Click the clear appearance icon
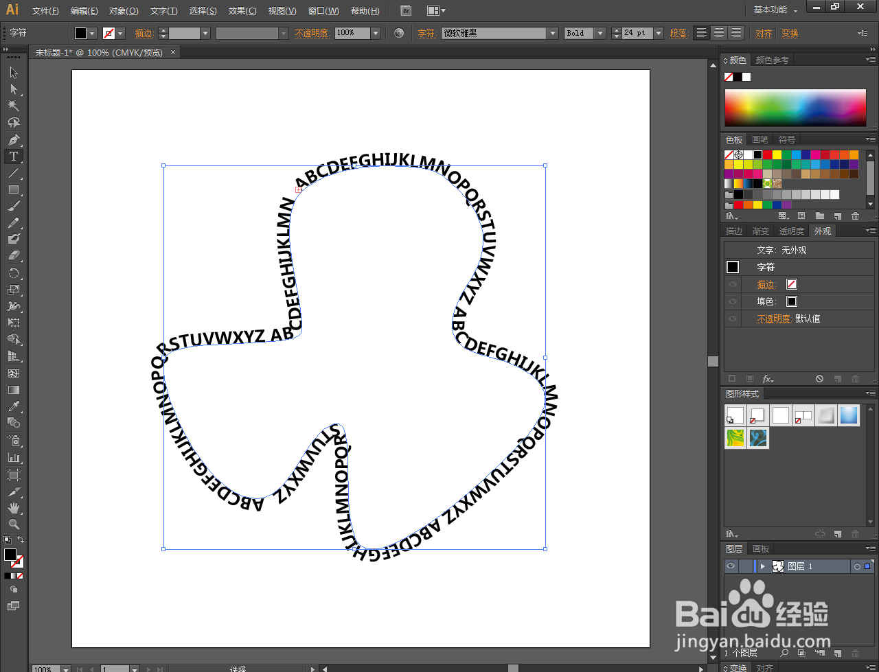Image resolution: width=879 pixels, height=672 pixels. pos(819,379)
